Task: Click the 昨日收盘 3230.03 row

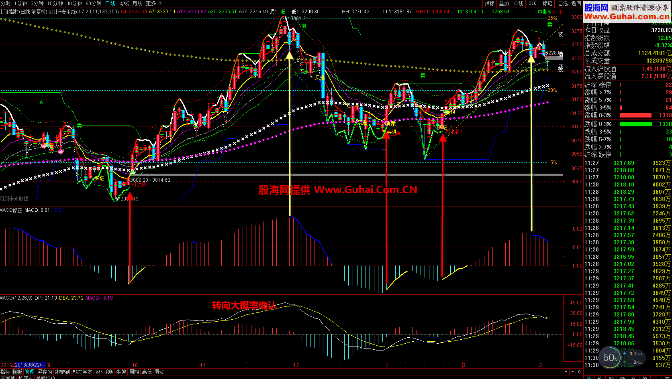Action: (x=628, y=30)
